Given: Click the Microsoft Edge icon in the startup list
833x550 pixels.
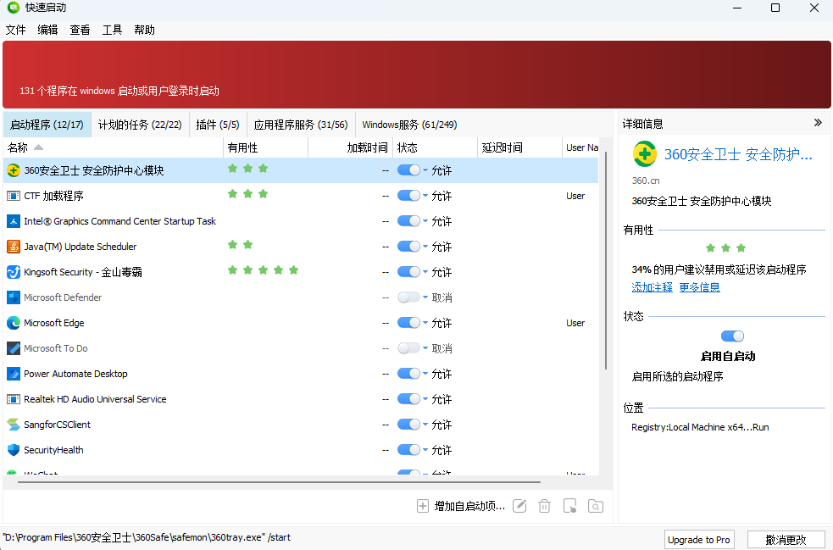Looking at the screenshot, I should (x=15, y=323).
